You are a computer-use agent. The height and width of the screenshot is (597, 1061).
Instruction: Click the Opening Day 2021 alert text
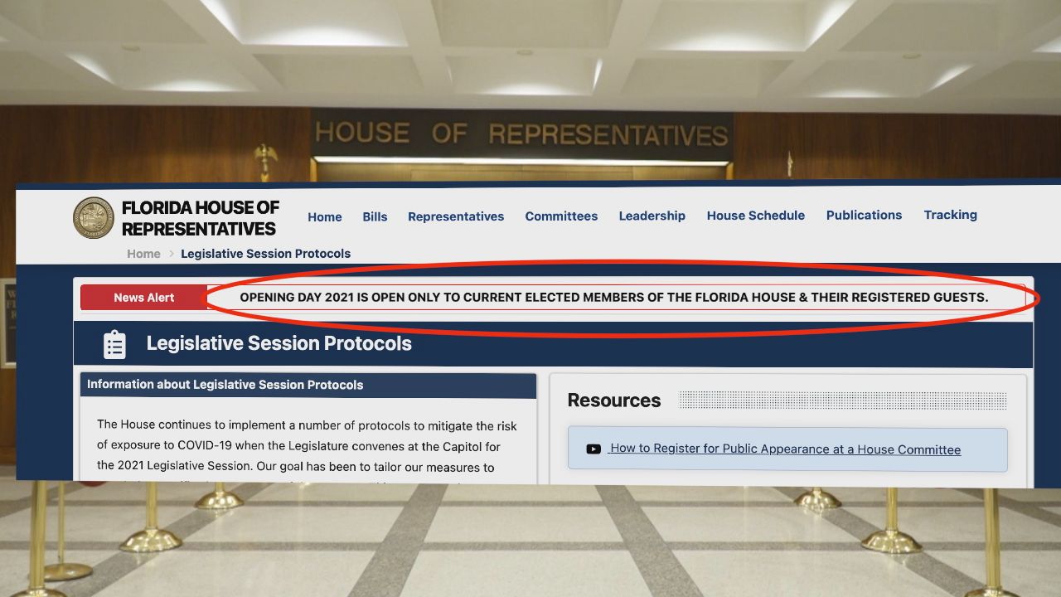coord(614,297)
